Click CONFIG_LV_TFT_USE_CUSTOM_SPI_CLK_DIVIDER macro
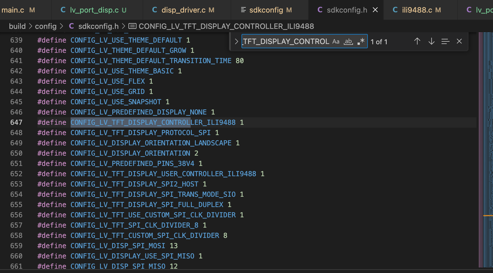 153,215
